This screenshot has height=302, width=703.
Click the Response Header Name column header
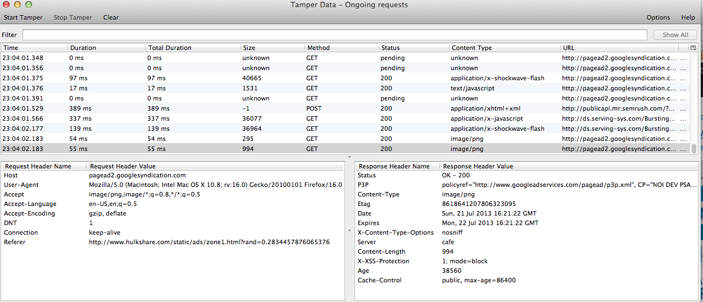394,166
